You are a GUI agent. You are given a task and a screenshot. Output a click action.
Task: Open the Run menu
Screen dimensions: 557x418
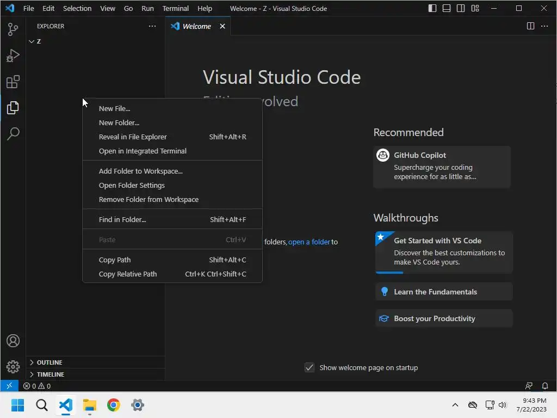click(x=147, y=8)
